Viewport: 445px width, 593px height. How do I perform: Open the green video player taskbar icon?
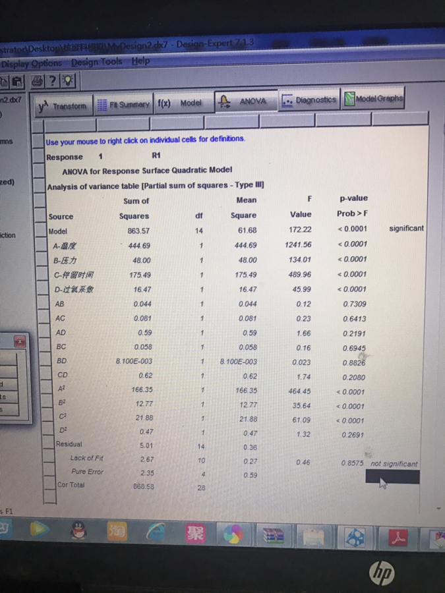[x=40, y=530]
